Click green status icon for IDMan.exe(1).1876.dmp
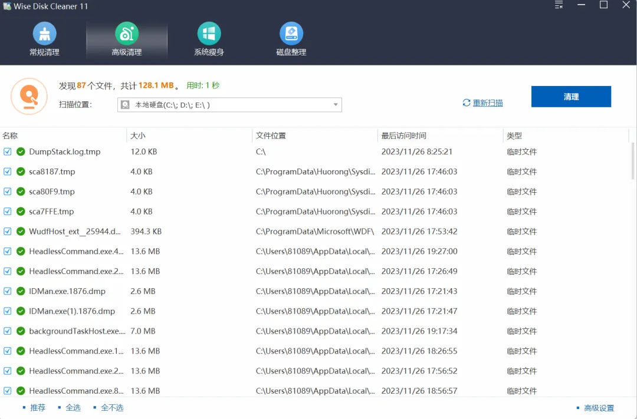Image resolution: width=637 pixels, height=419 pixels. click(x=21, y=311)
